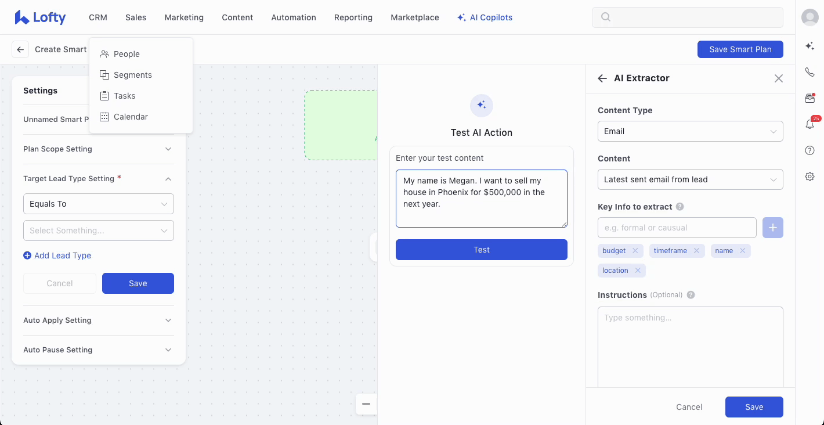Remove the budget tag
Screen dimensions: 824x425
click(635, 251)
